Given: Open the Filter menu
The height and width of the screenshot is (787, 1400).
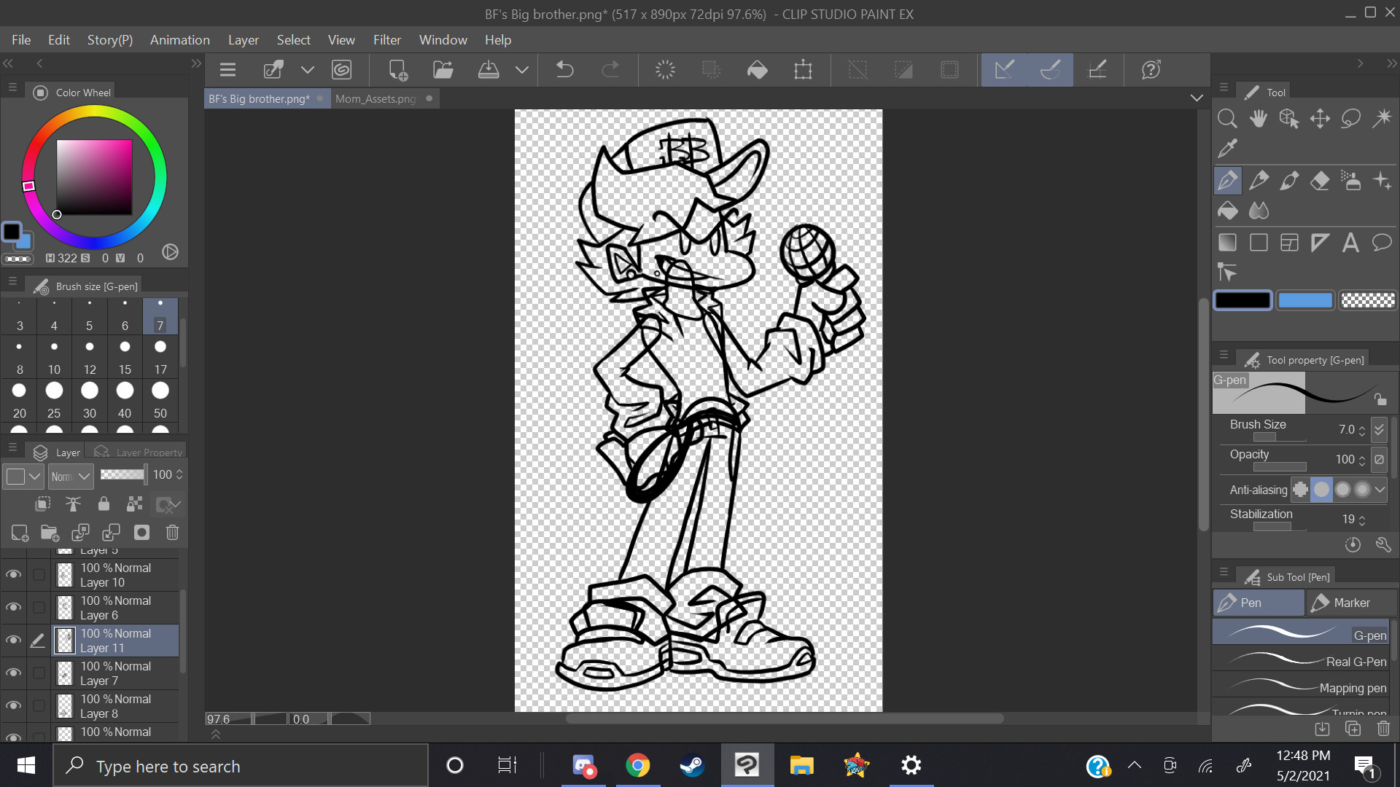Looking at the screenshot, I should [x=386, y=40].
